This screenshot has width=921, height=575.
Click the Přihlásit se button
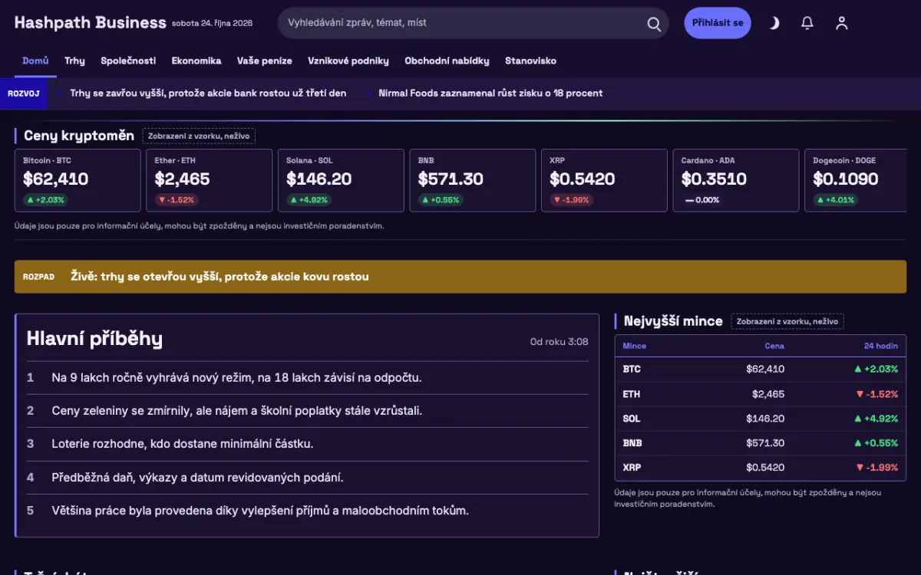pyautogui.click(x=718, y=23)
